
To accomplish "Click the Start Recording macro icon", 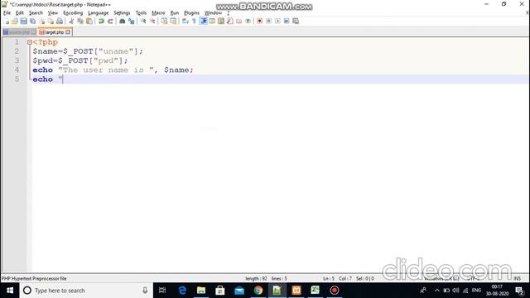I will [x=259, y=22].
